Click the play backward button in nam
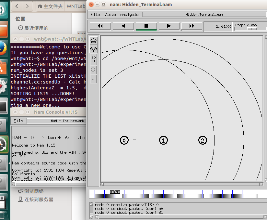 123,26
